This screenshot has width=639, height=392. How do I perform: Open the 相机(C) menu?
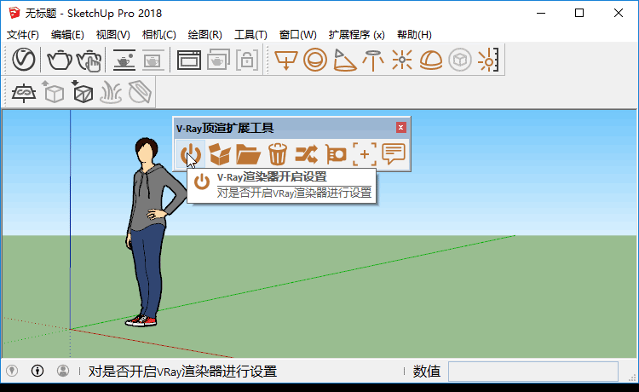[x=159, y=35]
